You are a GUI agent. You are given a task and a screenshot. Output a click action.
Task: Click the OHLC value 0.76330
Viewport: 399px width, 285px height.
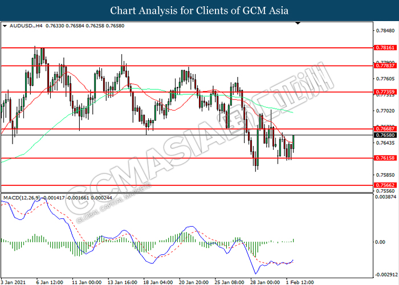(55, 26)
